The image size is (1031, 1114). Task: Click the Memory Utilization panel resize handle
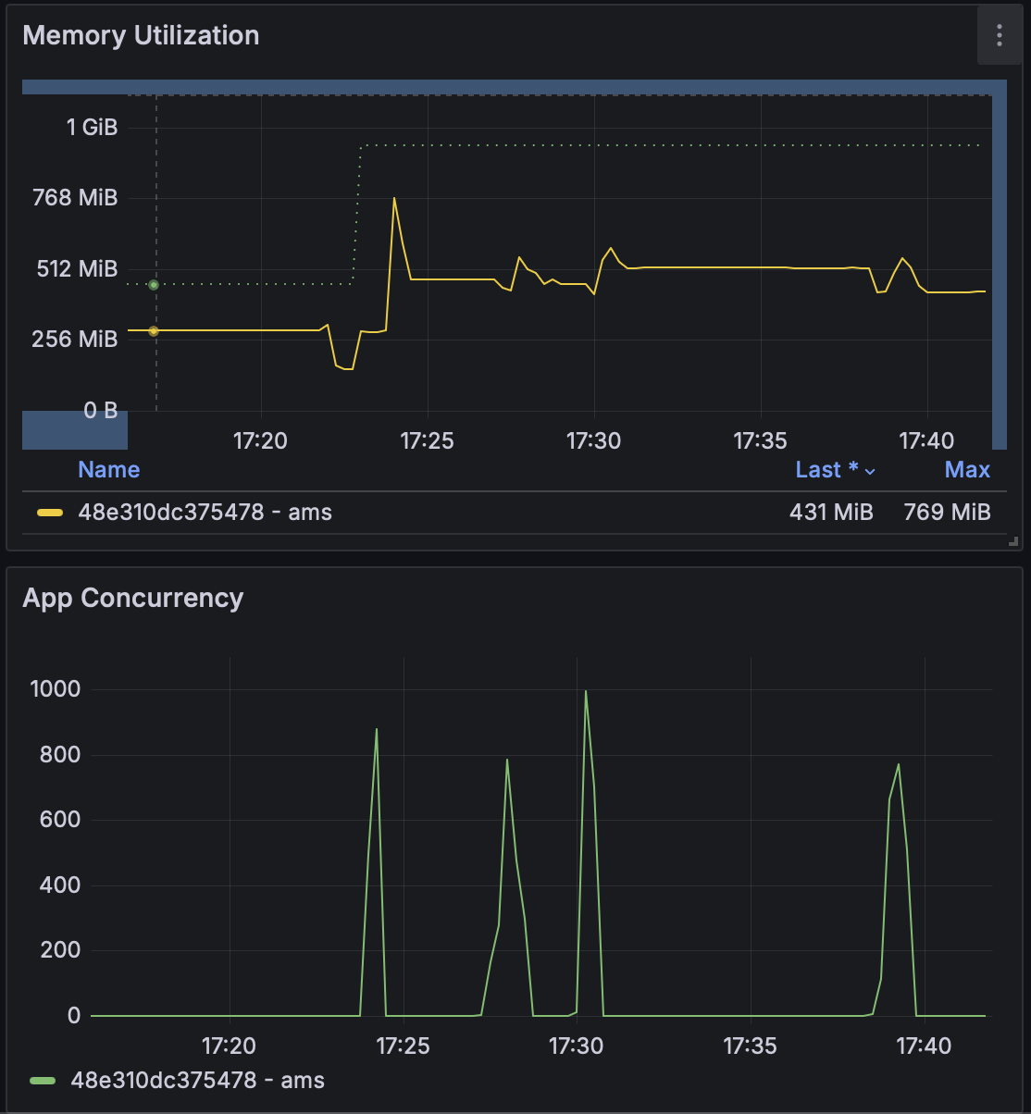(x=1013, y=541)
